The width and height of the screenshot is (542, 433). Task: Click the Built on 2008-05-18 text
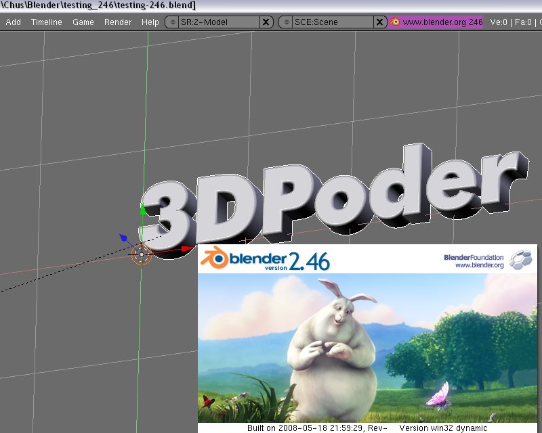coord(317,428)
